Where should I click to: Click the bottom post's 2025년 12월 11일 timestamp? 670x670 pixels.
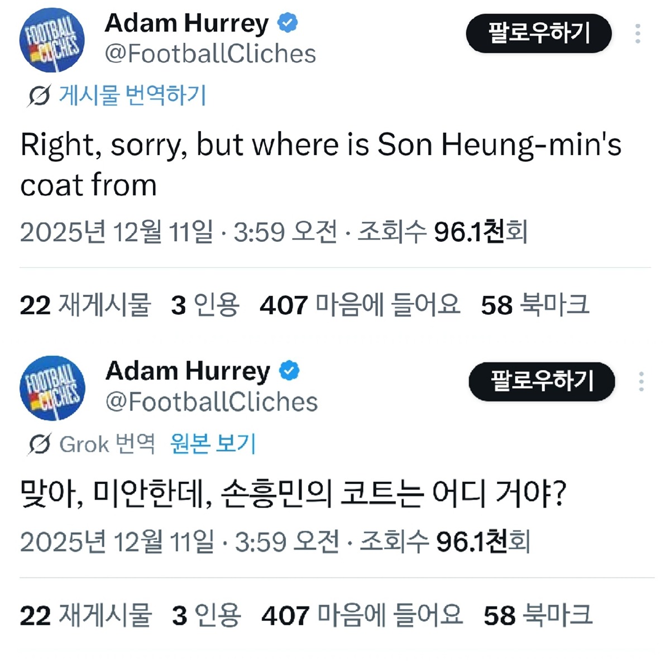coord(117,542)
